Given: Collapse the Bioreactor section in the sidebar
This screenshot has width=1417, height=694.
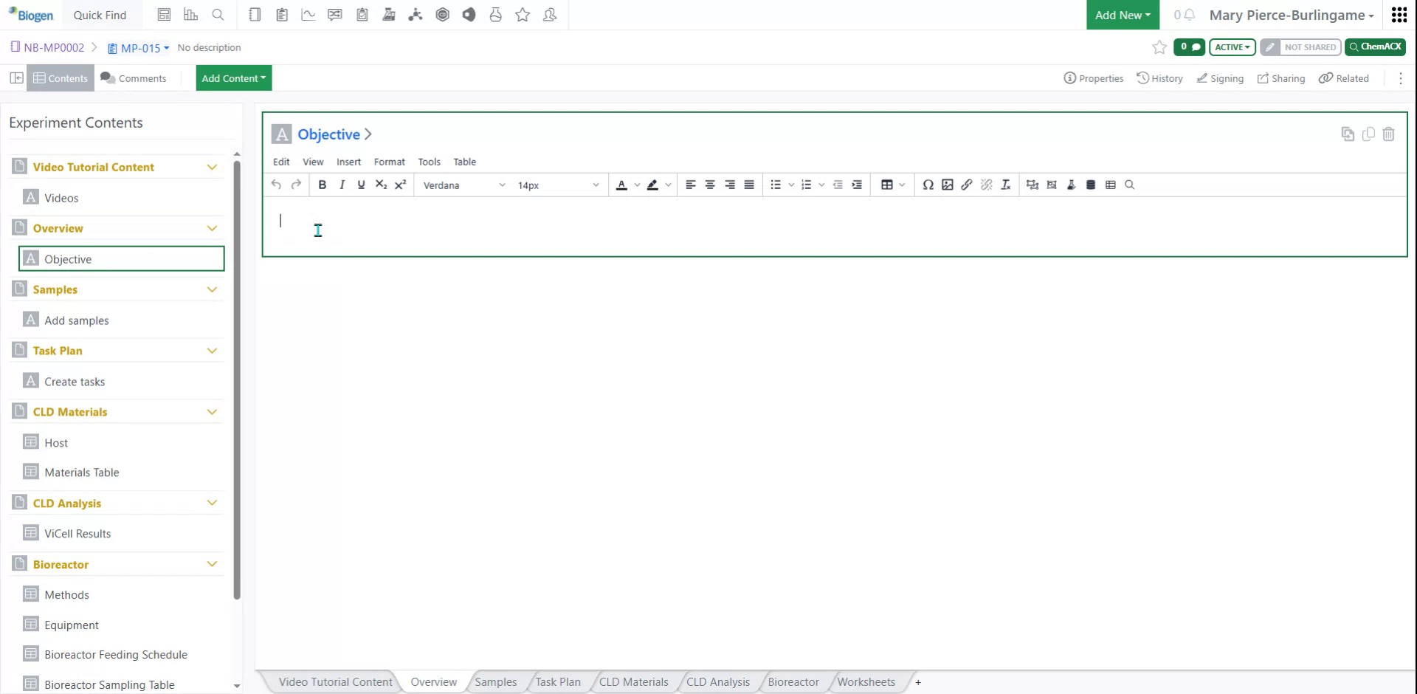Looking at the screenshot, I should click(212, 563).
